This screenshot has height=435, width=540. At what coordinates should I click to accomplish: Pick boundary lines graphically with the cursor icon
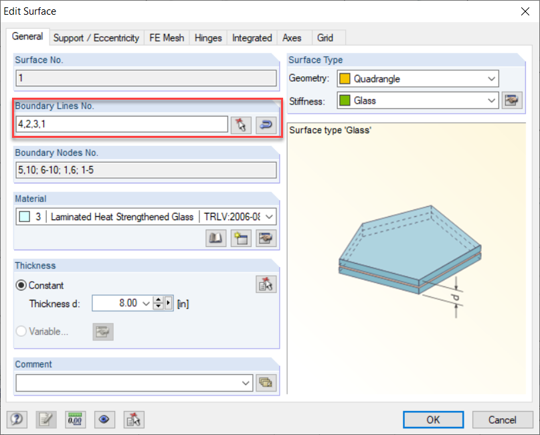(241, 124)
